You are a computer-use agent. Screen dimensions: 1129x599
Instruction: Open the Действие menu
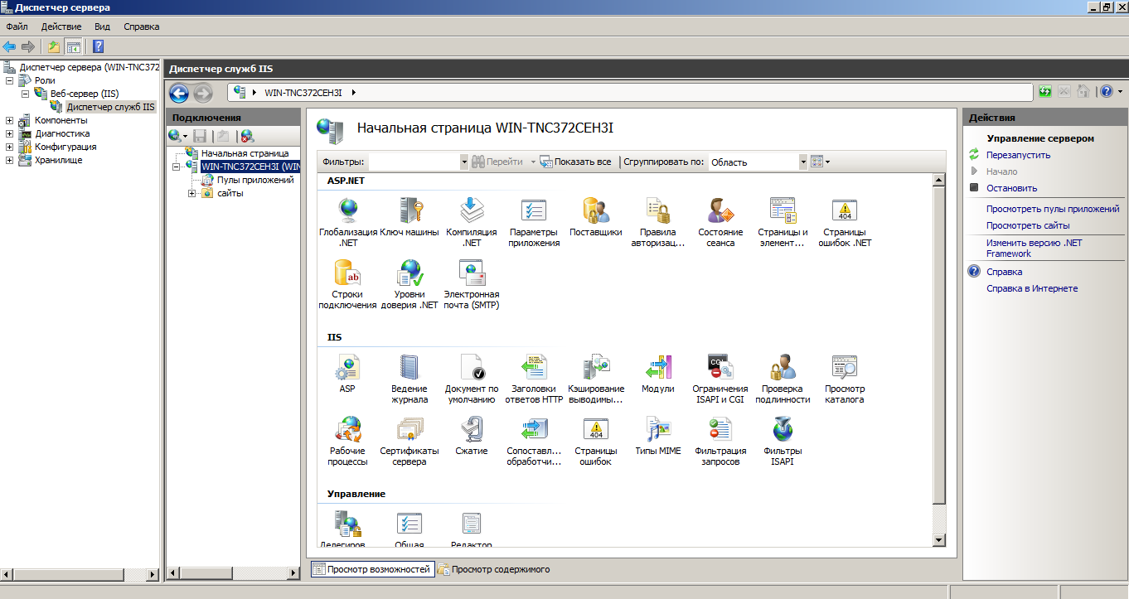coord(61,27)
